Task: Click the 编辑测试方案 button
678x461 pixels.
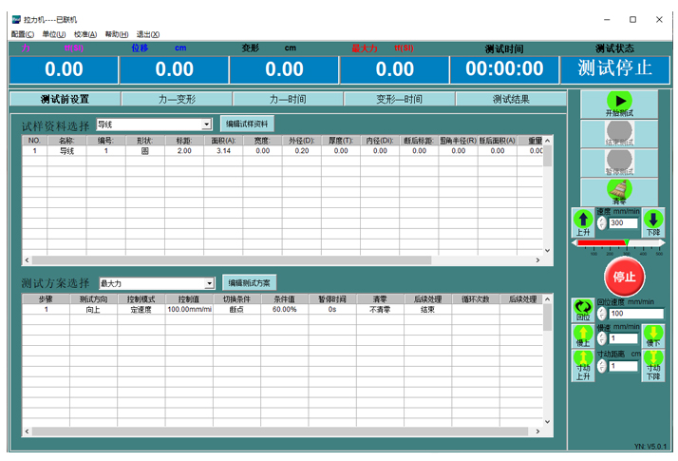Action: 250,282
